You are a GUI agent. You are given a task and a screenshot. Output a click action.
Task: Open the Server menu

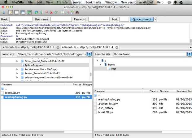point(77,2)
